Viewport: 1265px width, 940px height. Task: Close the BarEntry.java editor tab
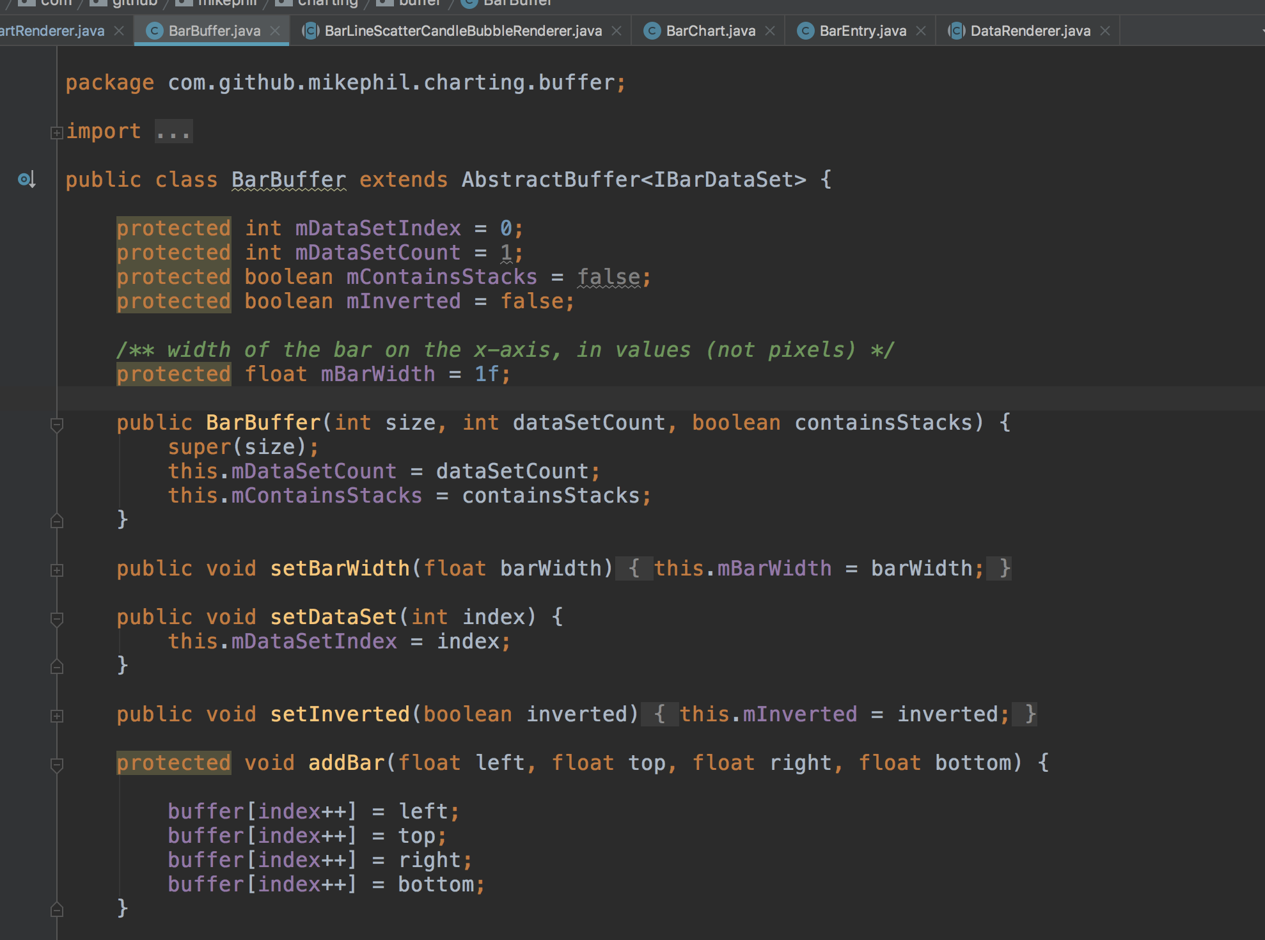(921, 31)
